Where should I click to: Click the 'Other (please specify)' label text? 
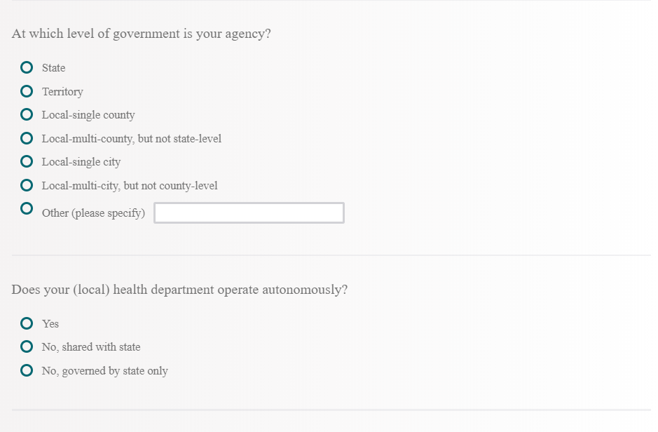93,213
